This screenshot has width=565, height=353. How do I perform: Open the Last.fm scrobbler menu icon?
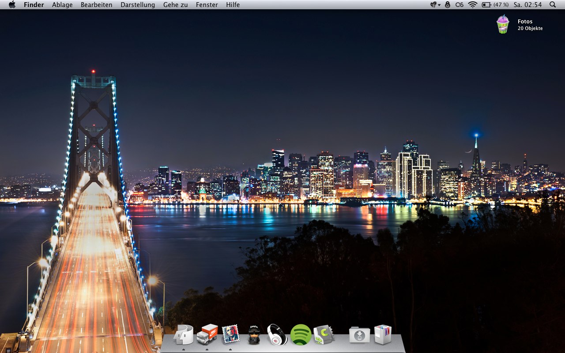click(460, 5)
